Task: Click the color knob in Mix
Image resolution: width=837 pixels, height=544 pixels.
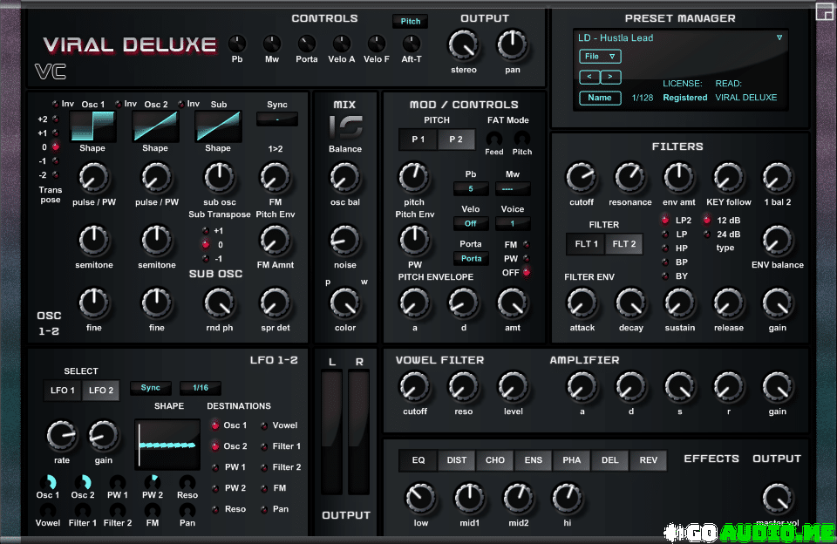Action: tap(345, 303)
